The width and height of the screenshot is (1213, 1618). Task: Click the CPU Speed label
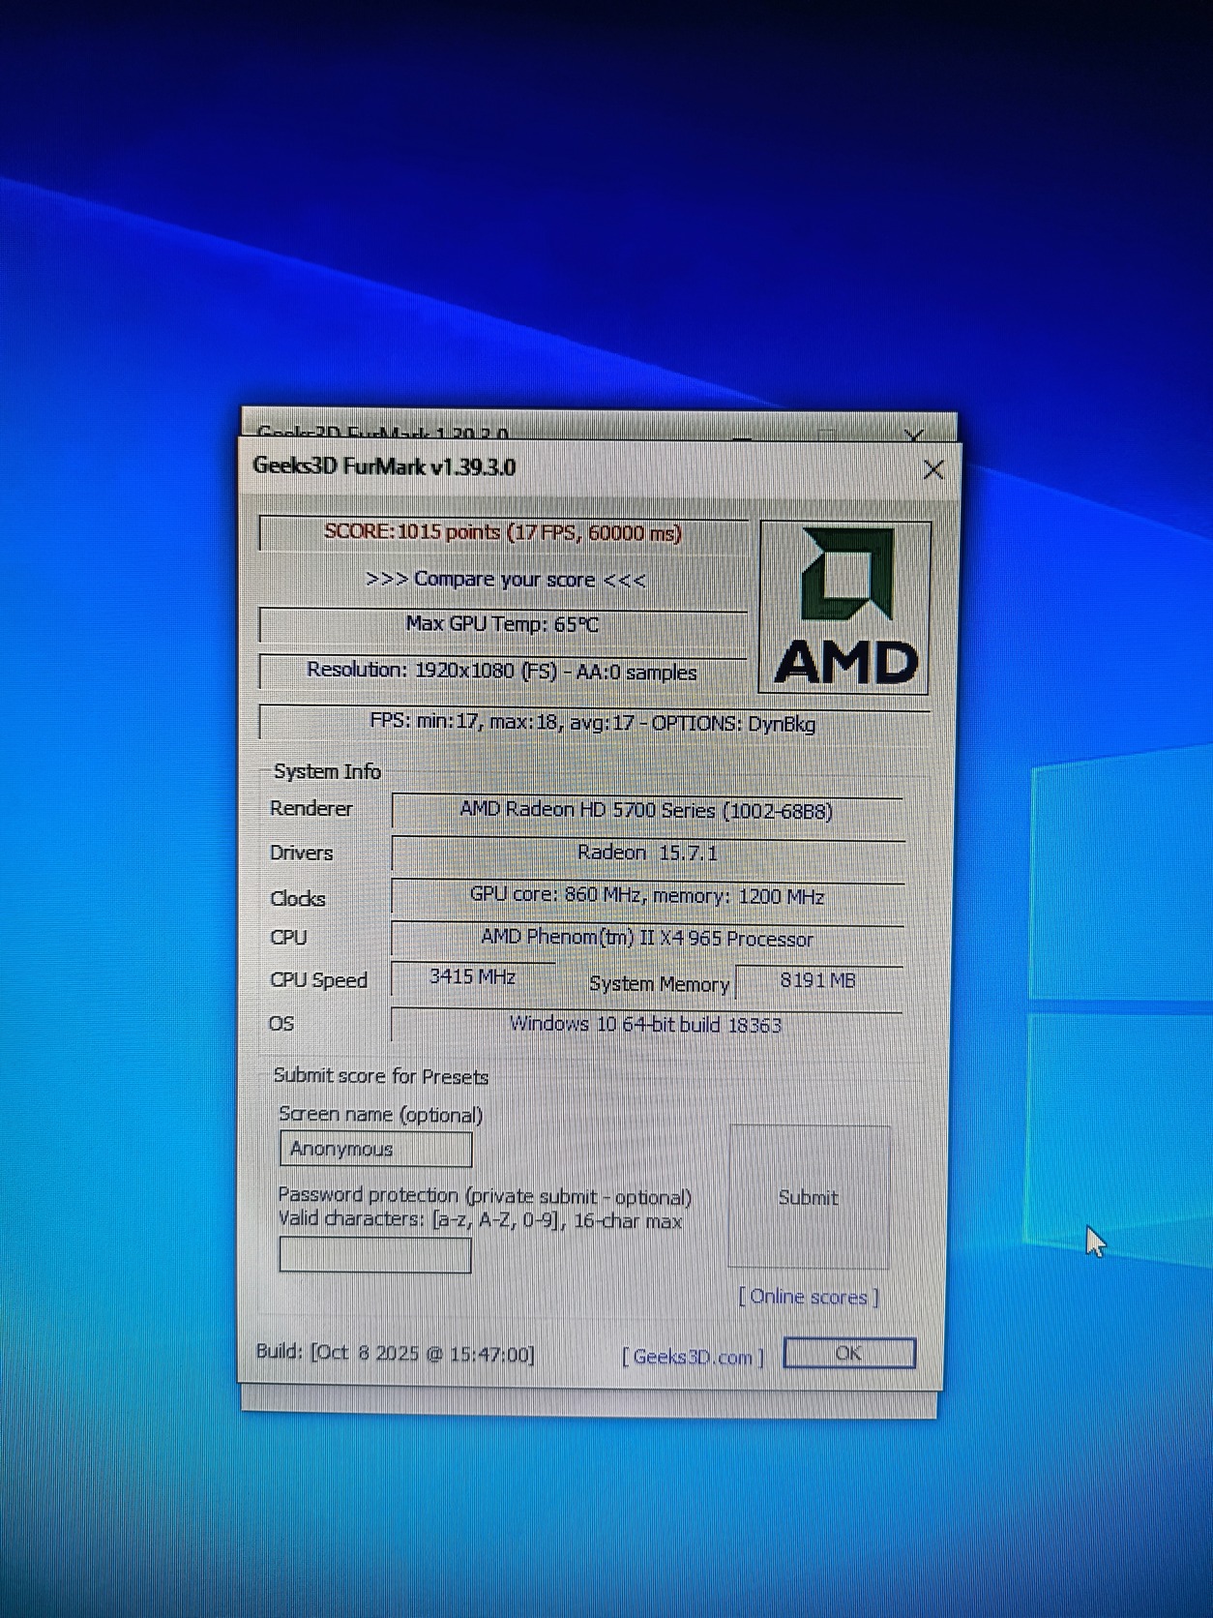tap(318, 979)
